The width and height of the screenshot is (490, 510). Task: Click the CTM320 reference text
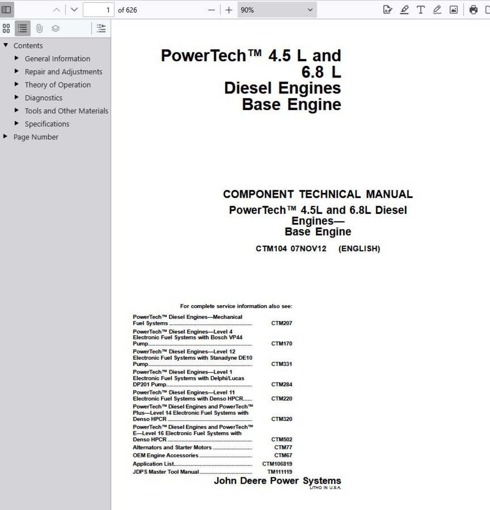pyautogui.click(x=282, y=419)
